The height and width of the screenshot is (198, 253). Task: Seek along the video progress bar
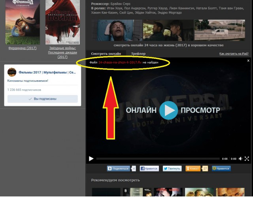point(158,159)
